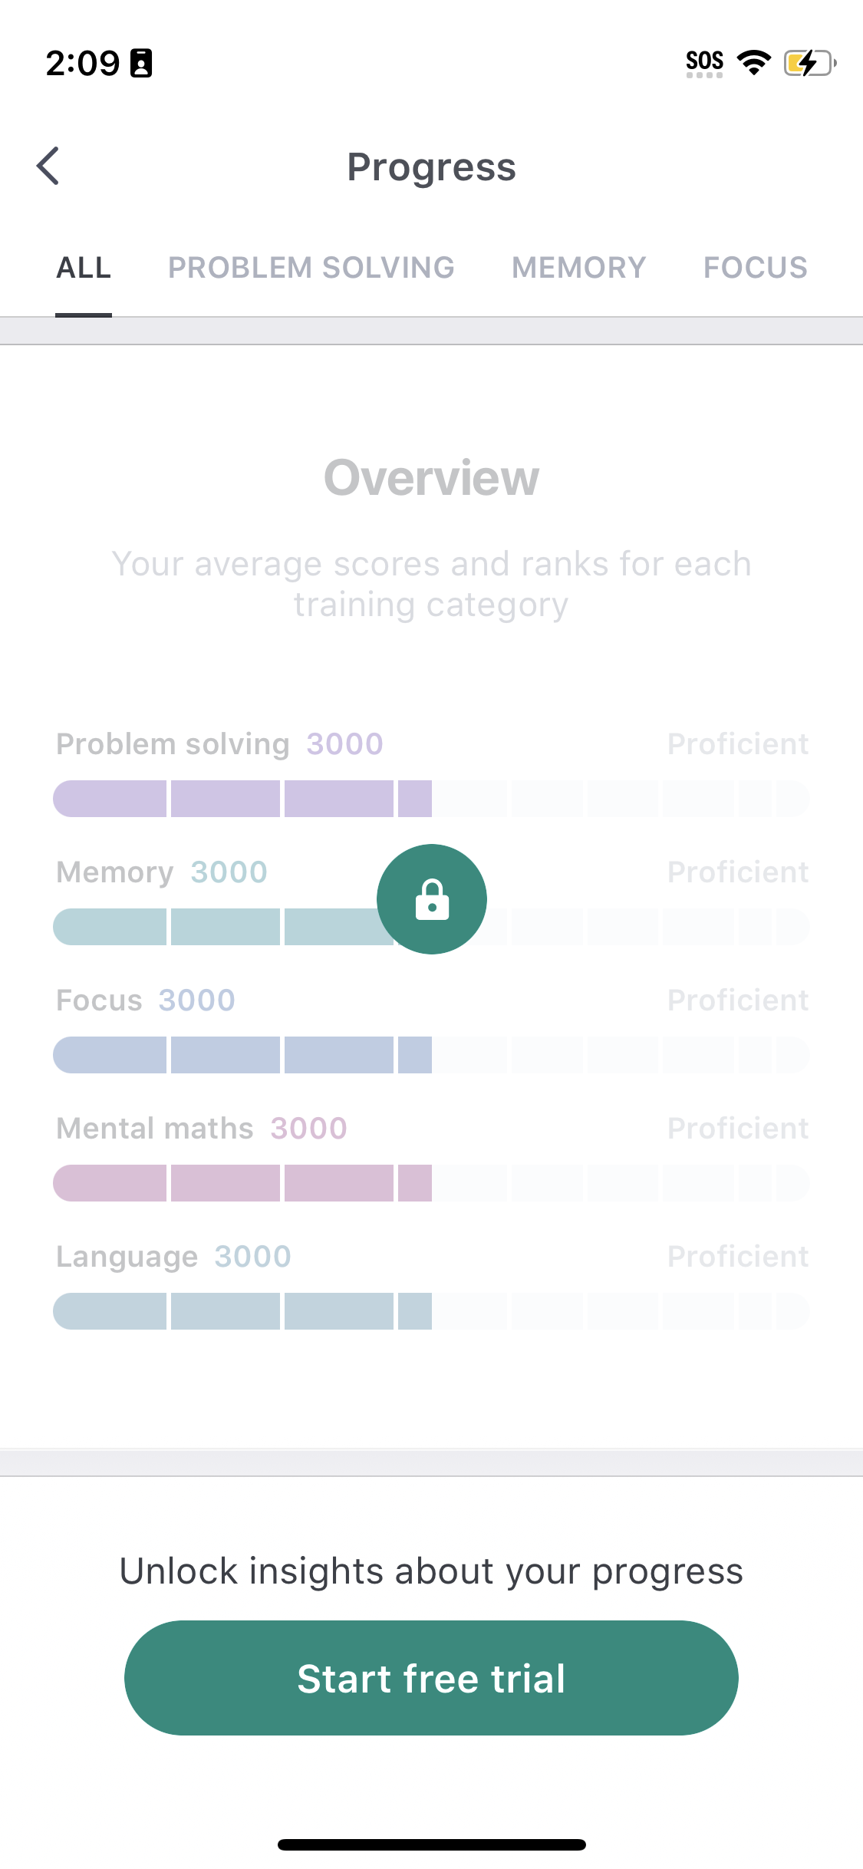This screenshot has height=1869, width=863.
Task: Tap the battery charging icon
Action: 809,63
